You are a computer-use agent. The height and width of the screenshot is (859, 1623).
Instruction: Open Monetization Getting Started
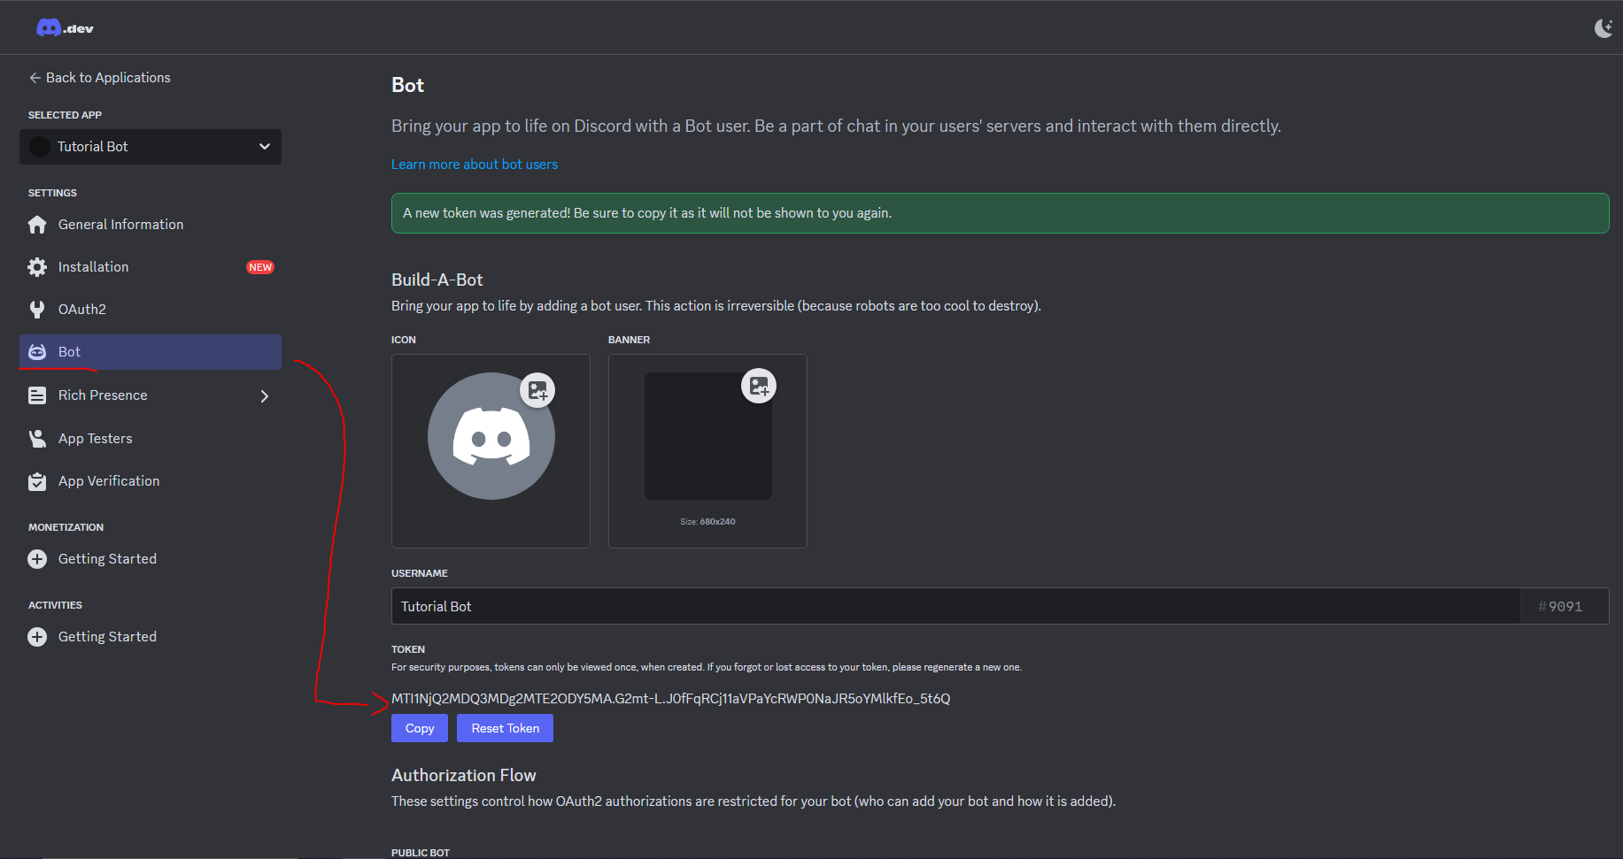point(107,559)
